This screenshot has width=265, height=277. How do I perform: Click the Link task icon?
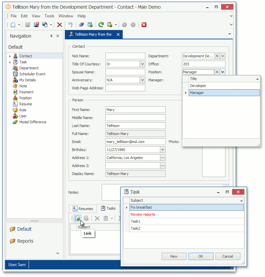[x=77, y=219]
